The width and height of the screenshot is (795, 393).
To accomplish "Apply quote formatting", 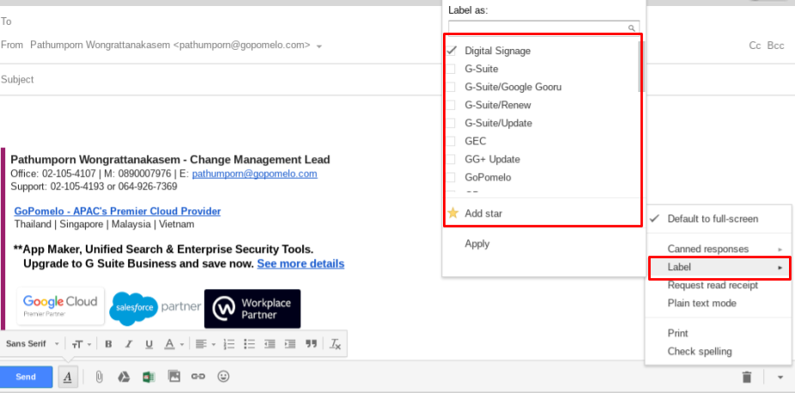I will point(312,344).
